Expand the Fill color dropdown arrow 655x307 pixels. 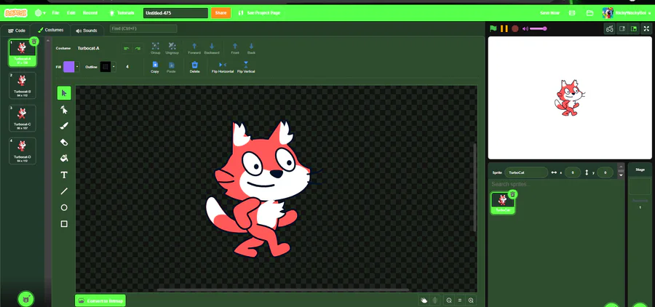point(77,67)
